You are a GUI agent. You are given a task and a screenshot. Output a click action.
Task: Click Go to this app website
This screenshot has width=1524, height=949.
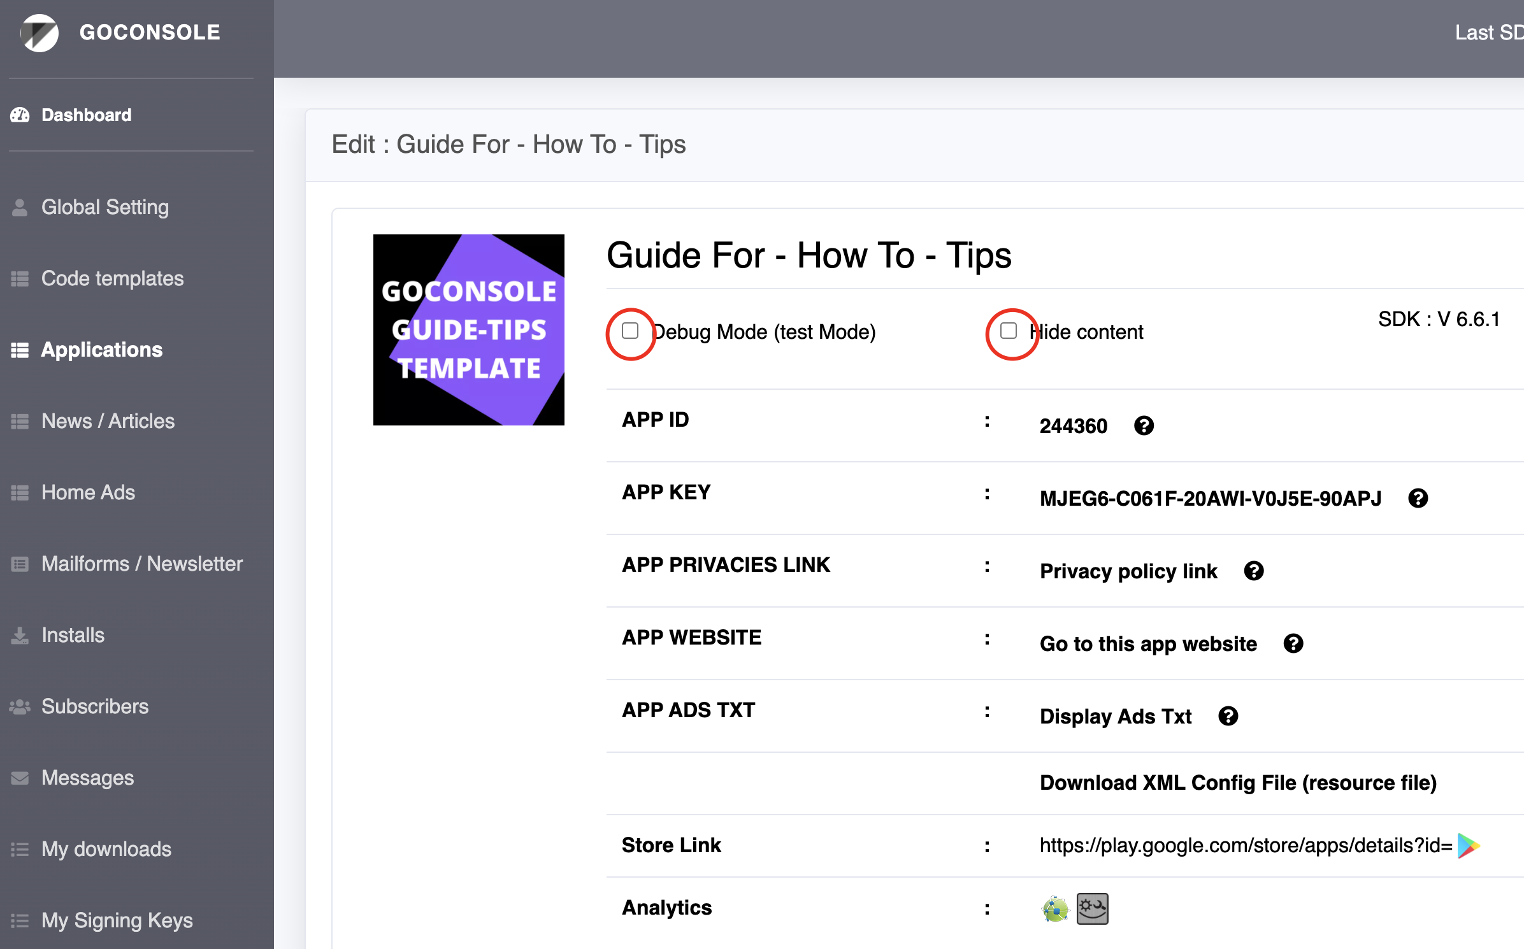pyautogui.click(x=1148, y=643)
